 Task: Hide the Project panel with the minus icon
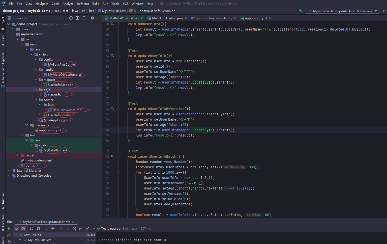pyautogui.click(x=99, y=18)
